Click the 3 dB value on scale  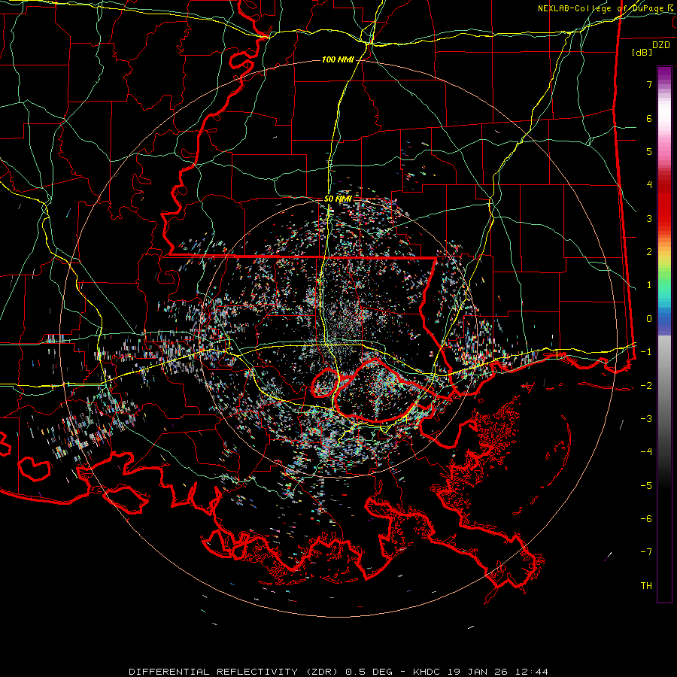click(649, 218)
